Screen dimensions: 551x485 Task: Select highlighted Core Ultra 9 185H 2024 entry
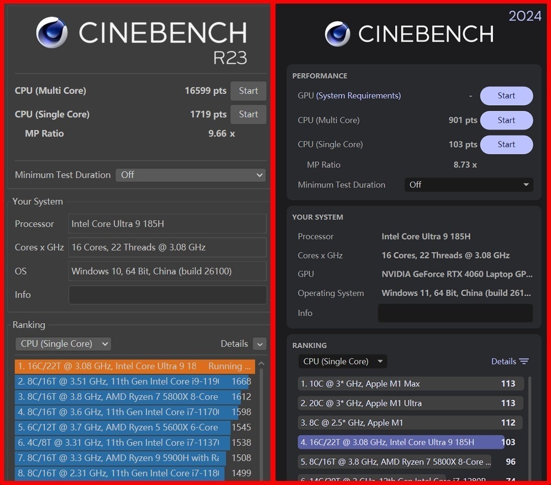[x=400, y=442]
